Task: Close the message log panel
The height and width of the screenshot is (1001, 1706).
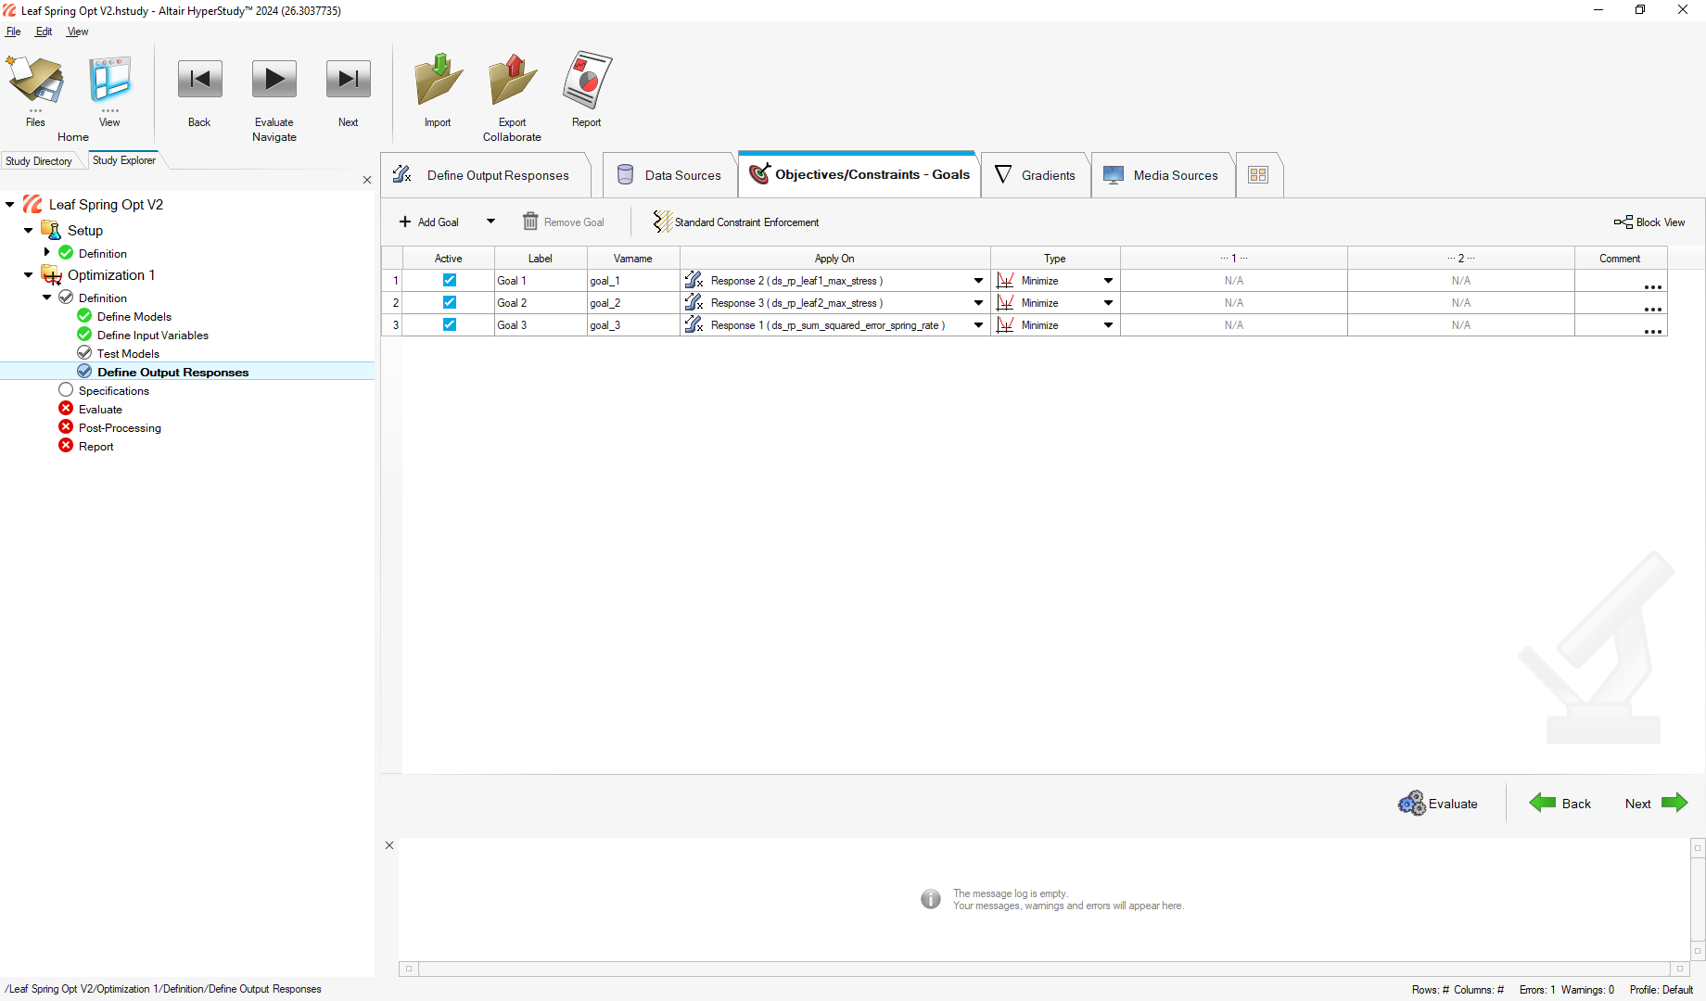Action: [389, 845]
